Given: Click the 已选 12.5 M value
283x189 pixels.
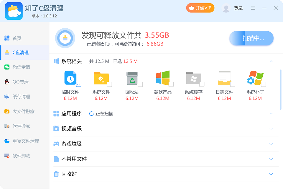Looking at the screenshot, I should tap(126, 61).
